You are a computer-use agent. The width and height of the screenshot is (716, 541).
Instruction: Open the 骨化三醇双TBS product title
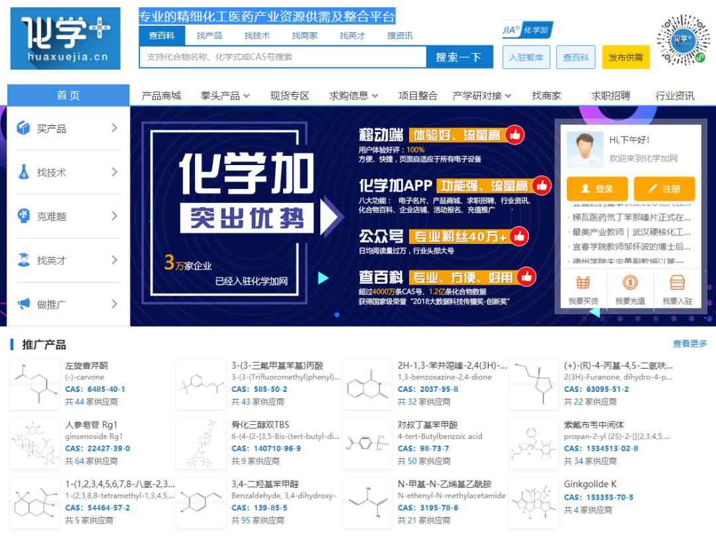[261, 424]
